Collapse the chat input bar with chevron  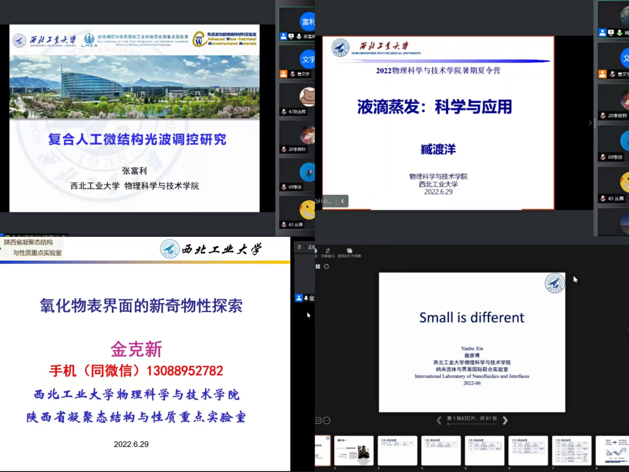pos(343,201)
